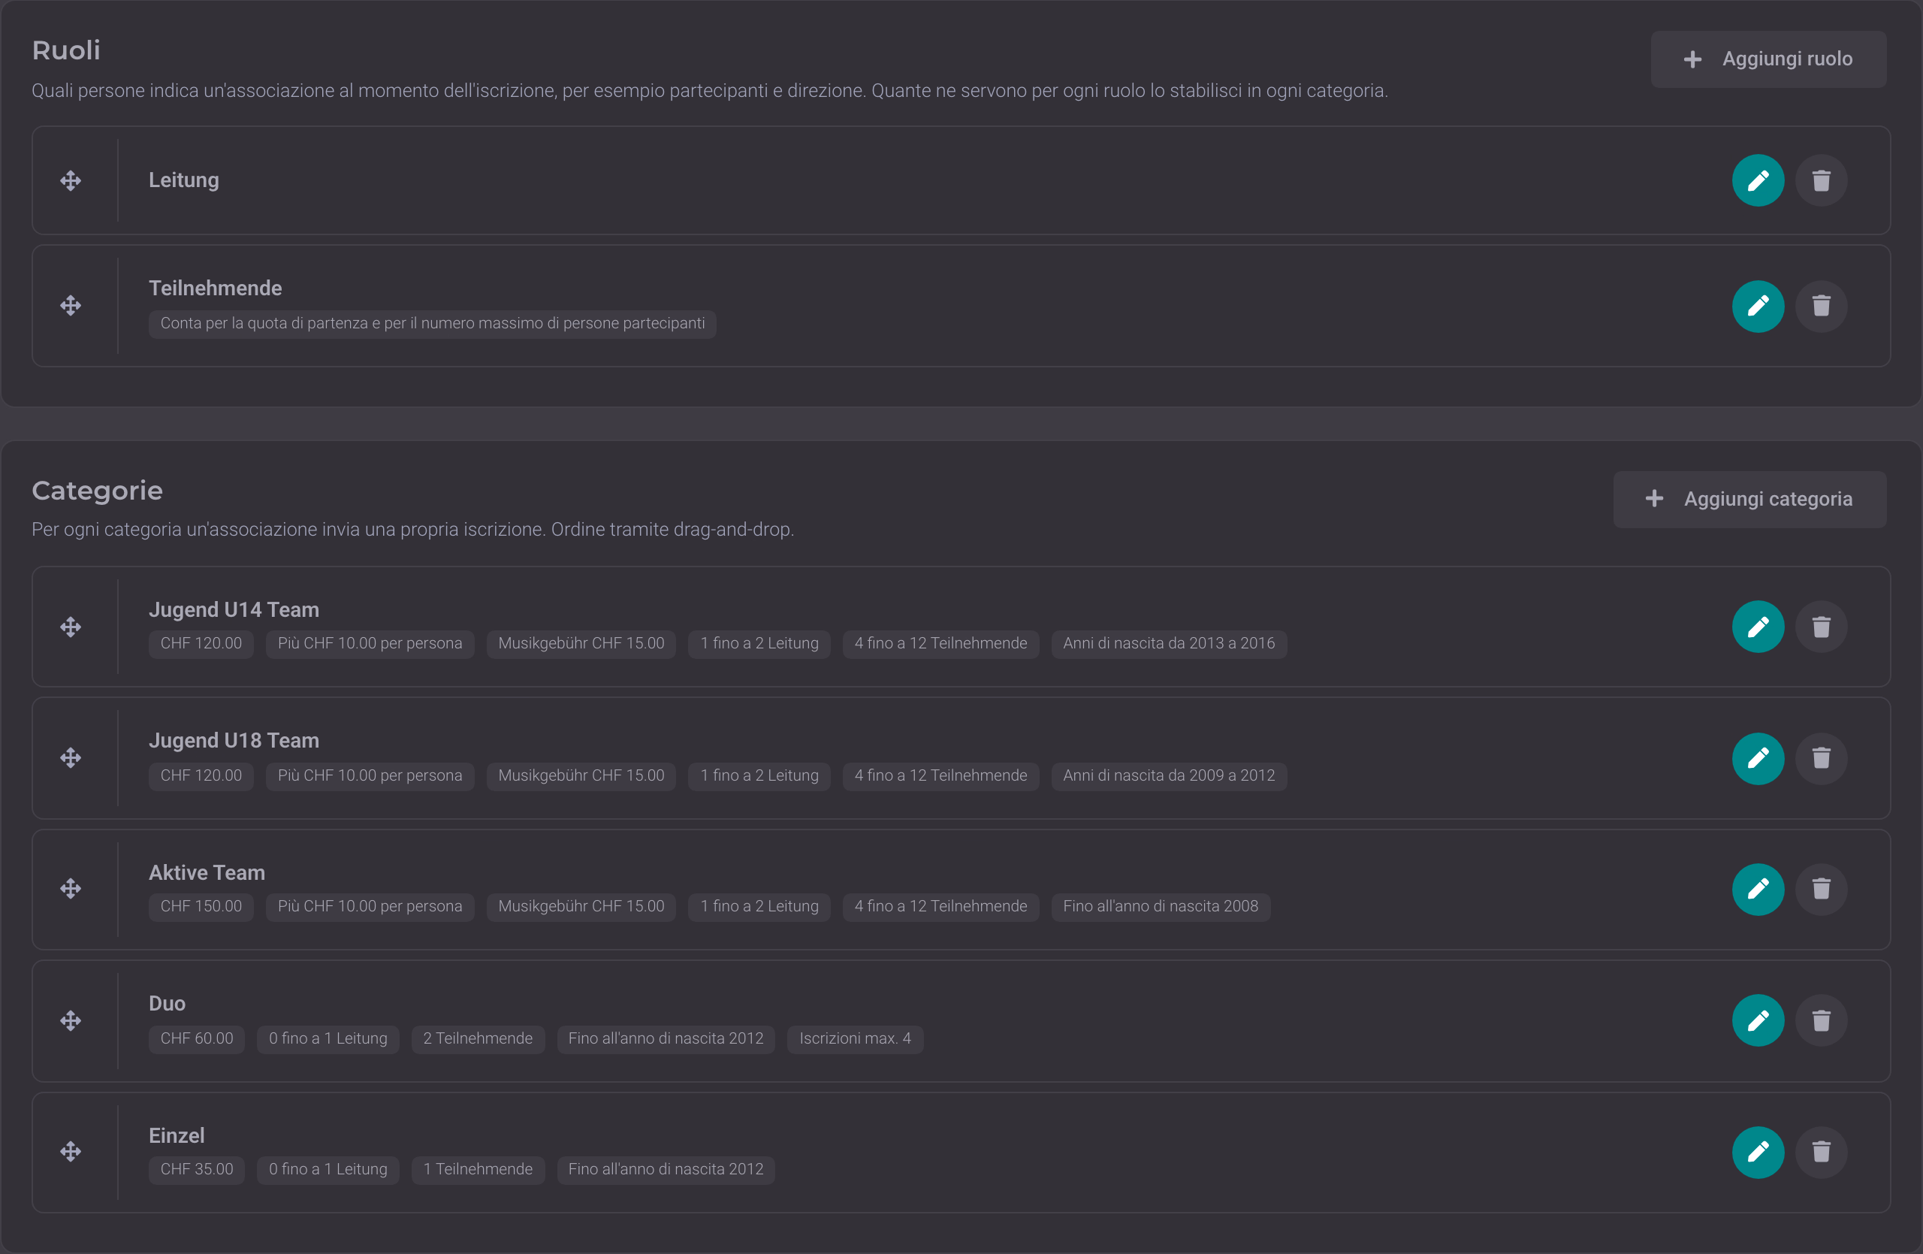This screenshot has width=1923, height=1254.
Task: Click 'Anni di nascita da 2009 a 2012' tag
Action: (1168, 775)
